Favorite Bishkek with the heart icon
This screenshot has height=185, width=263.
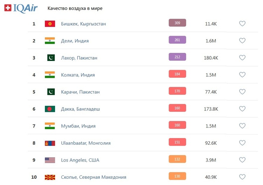[x=242, y=23]
